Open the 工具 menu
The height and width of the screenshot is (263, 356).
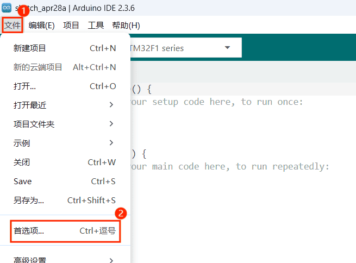[96, 25]
